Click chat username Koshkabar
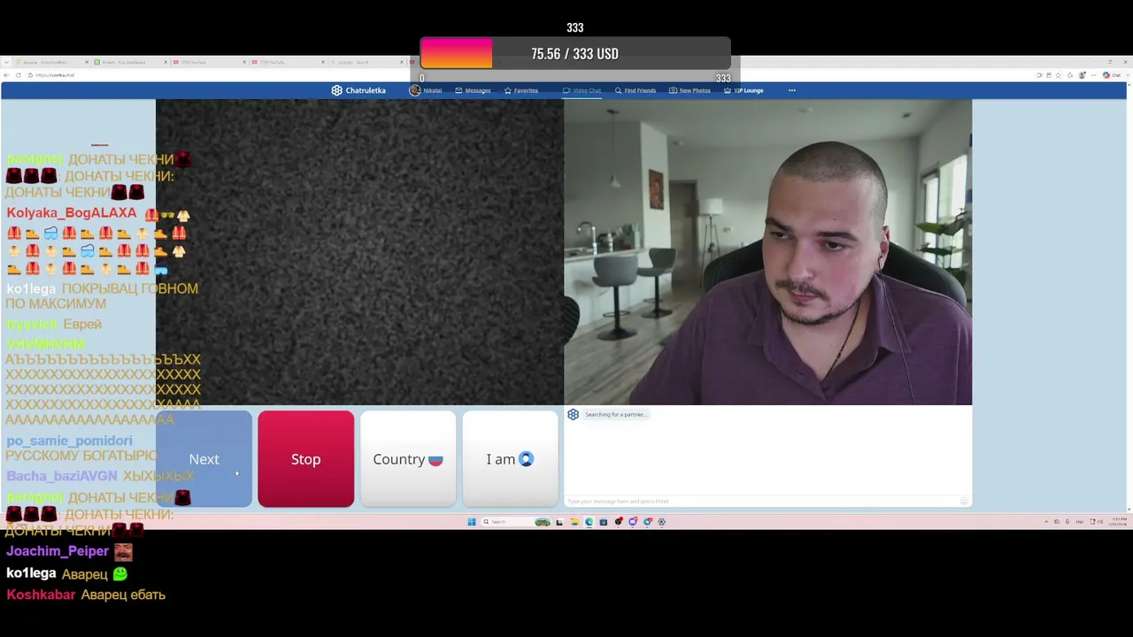Viewport: 1133px width, 637px height. coord(41,595)
